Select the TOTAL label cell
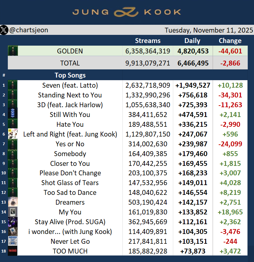254x262 pixels. pos(65,63)
